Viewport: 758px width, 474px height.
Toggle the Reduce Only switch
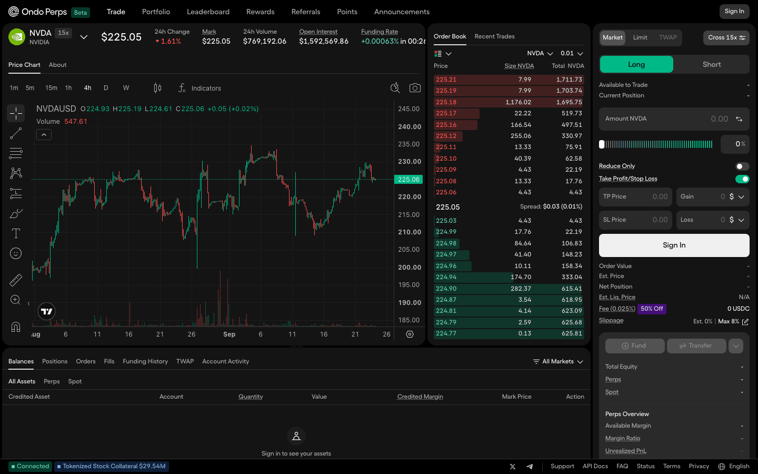(742, 166)
